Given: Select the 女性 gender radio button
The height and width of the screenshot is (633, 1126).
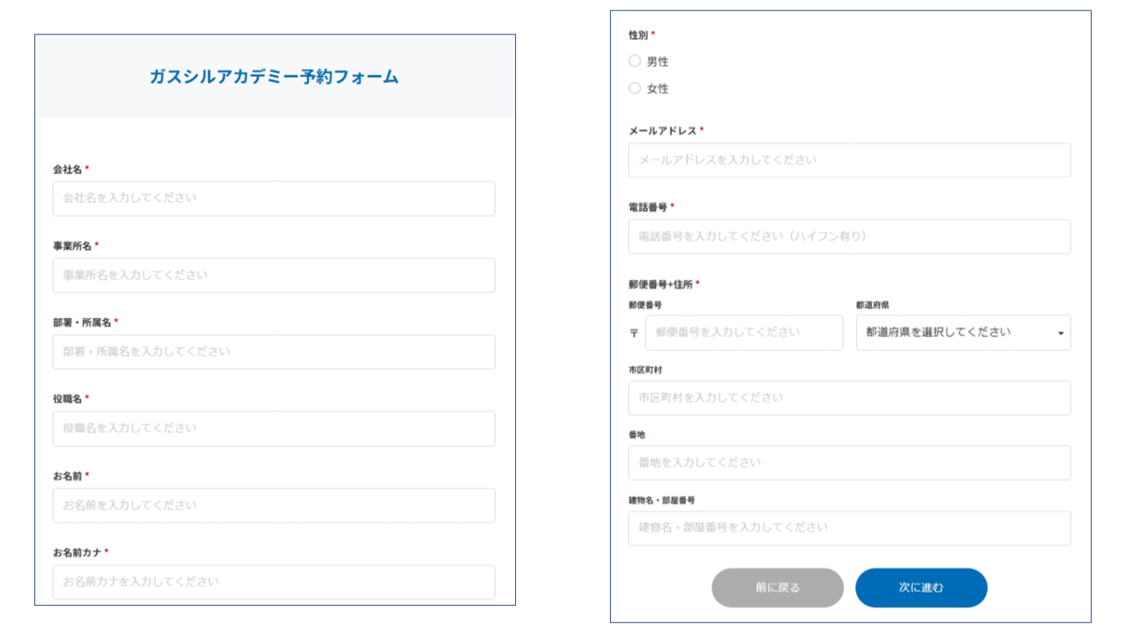Looking at the screenshot, I should (x=634, y=88).
